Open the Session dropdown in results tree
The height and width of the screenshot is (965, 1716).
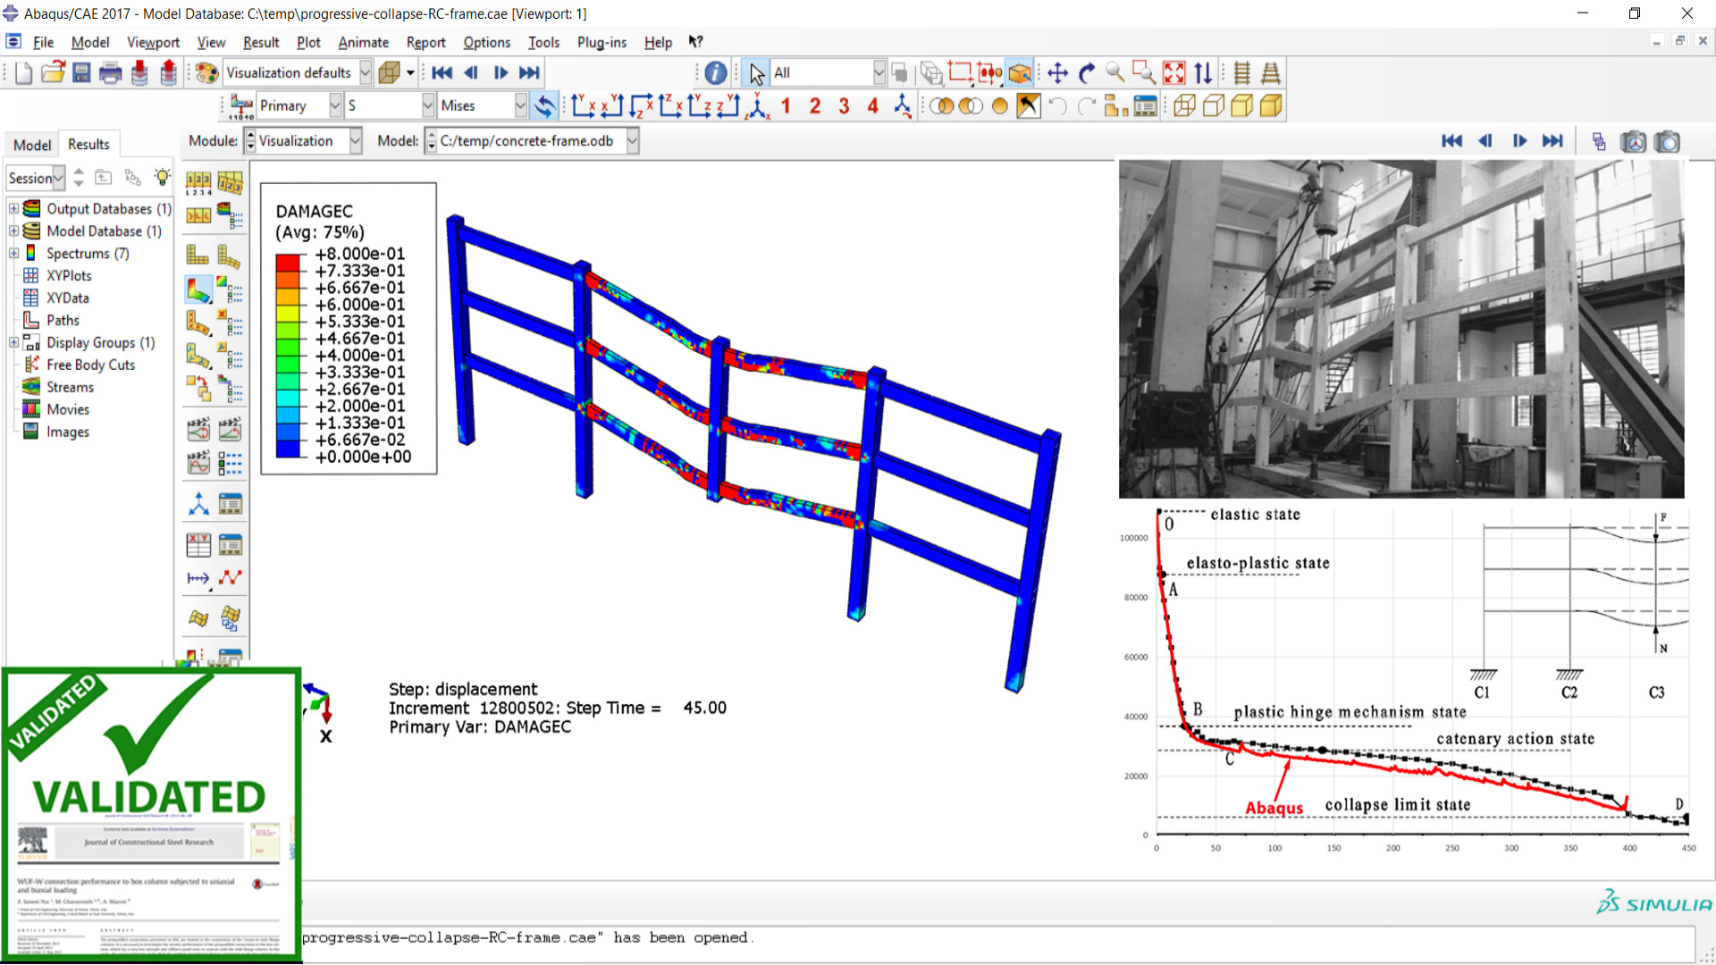pyautogui.click(x=58, y=178)
